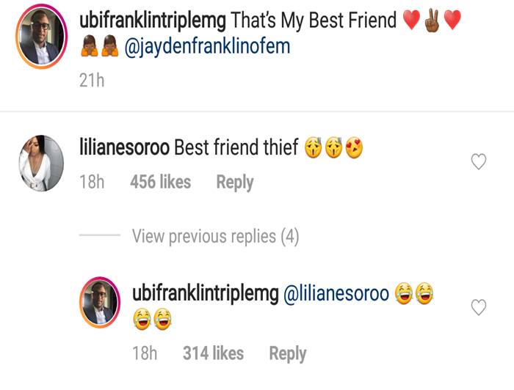Reply to lilianesoroo's Best friend thief comment
The width and height of the screenshot is (514, 390).
point(235,182)
